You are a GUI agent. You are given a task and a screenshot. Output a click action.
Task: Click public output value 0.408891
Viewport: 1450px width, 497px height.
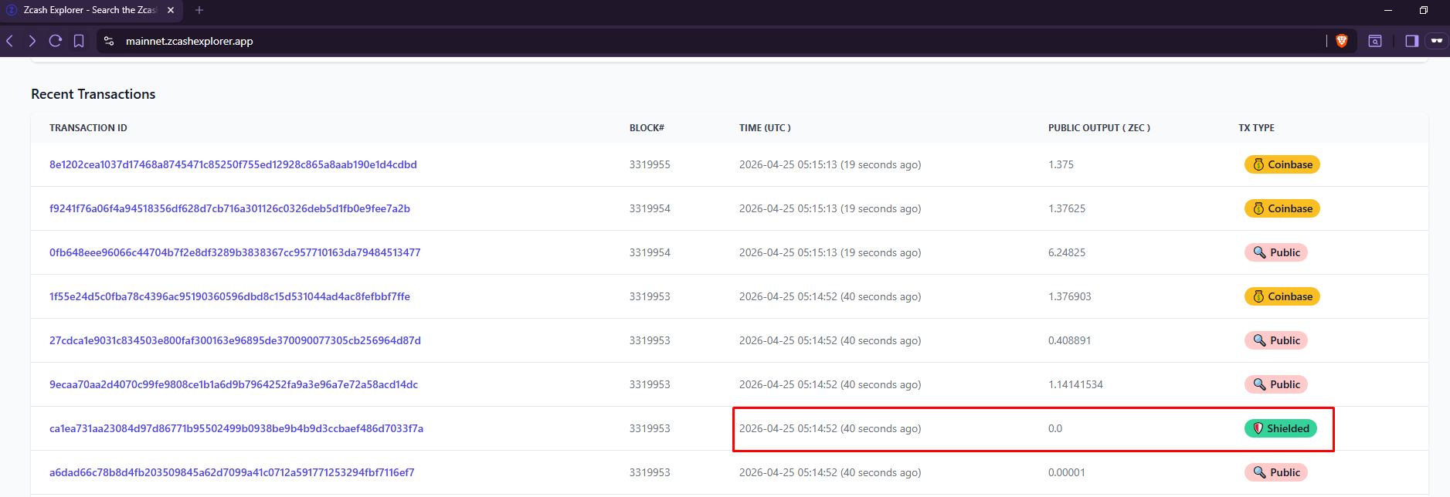pos(1069,340)
